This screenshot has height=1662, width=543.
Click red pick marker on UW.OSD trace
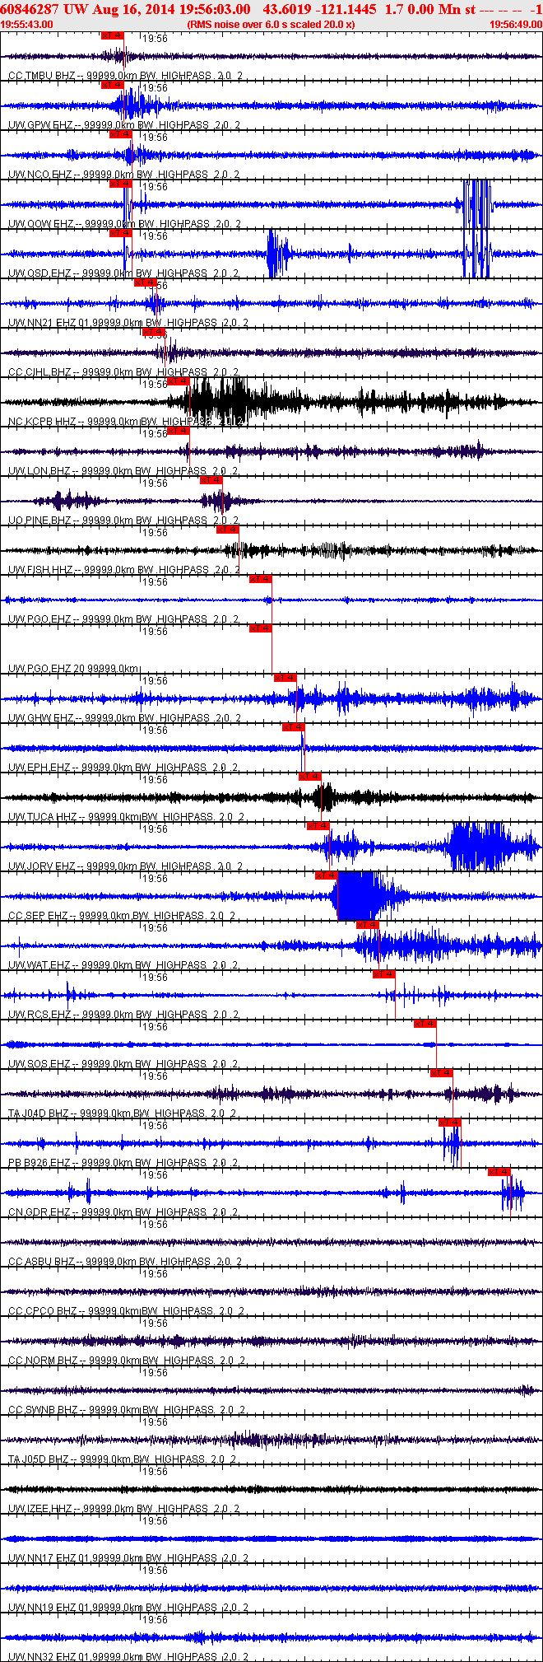click(x=120, y=233)
